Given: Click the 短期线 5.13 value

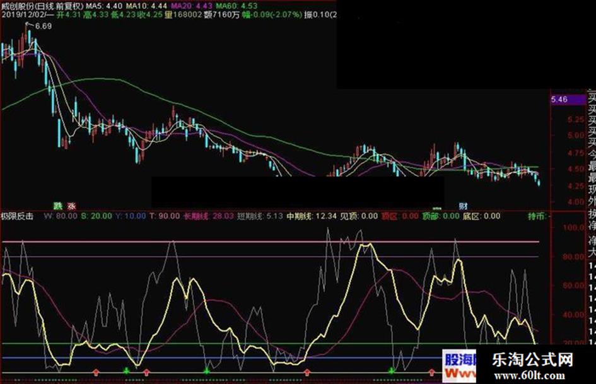Looking at the screenshot, I should 260,216.
